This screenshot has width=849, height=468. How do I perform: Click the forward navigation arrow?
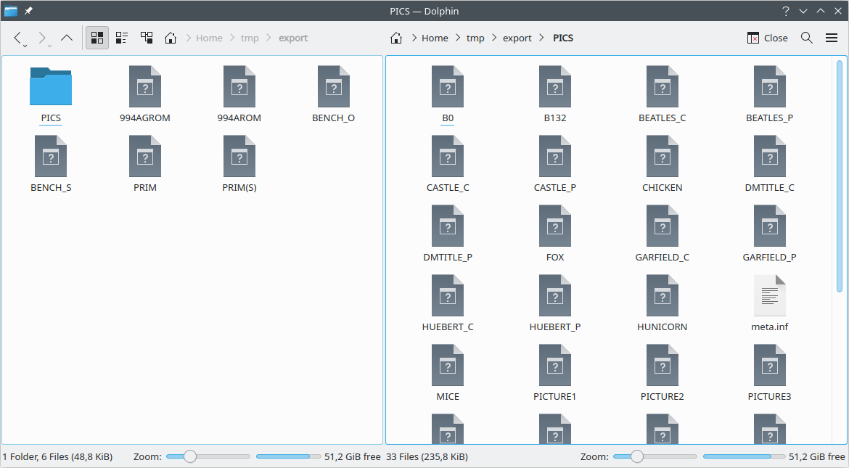tap(42, 38)
